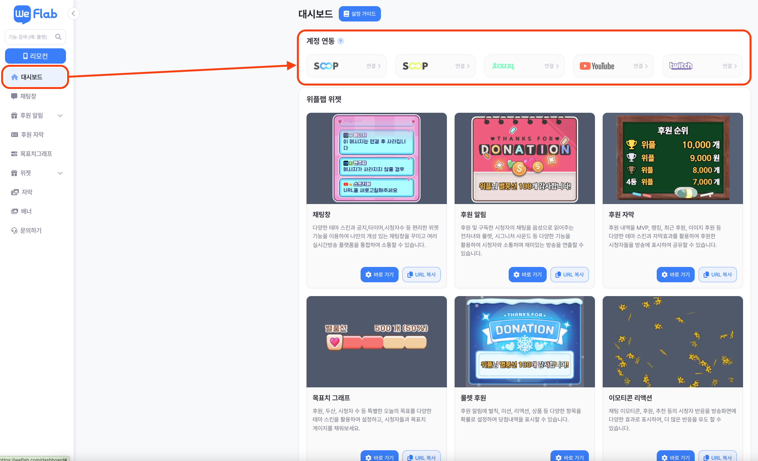
Task: Open 채팅창 in the sidebar
Action: pyautogui.click(x=28, y=96)
